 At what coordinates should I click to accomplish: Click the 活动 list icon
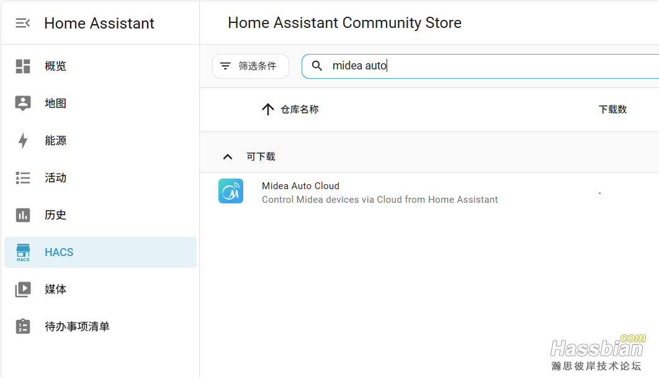[x=23, y=178]
